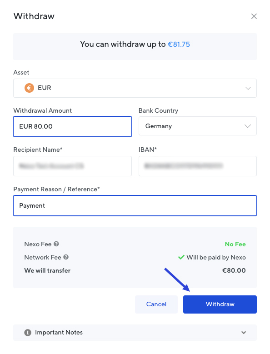
Task: Click the No Fee label
Action: 235,244
